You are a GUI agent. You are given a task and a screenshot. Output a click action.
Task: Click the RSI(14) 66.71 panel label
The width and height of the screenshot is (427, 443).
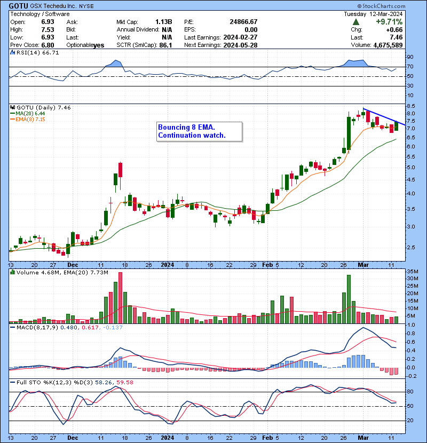point(37,52)
